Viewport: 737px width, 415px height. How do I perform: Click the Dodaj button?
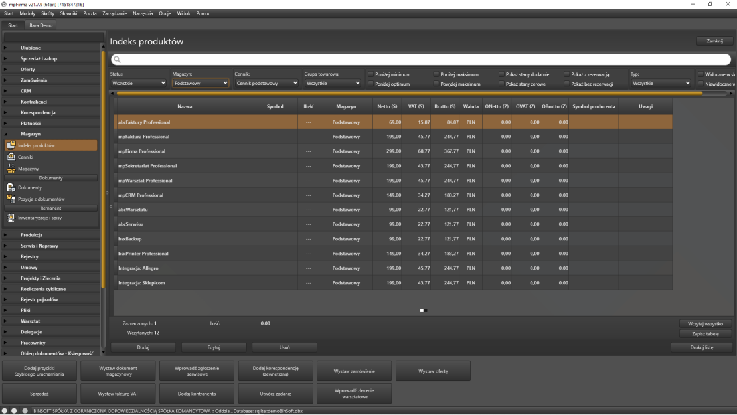pos(143,347)
